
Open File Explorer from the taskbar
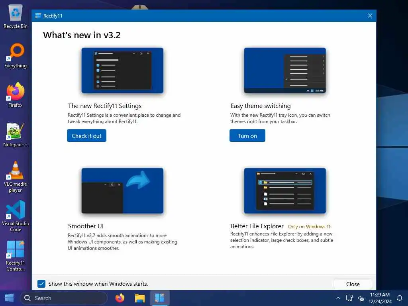[140, 298]
